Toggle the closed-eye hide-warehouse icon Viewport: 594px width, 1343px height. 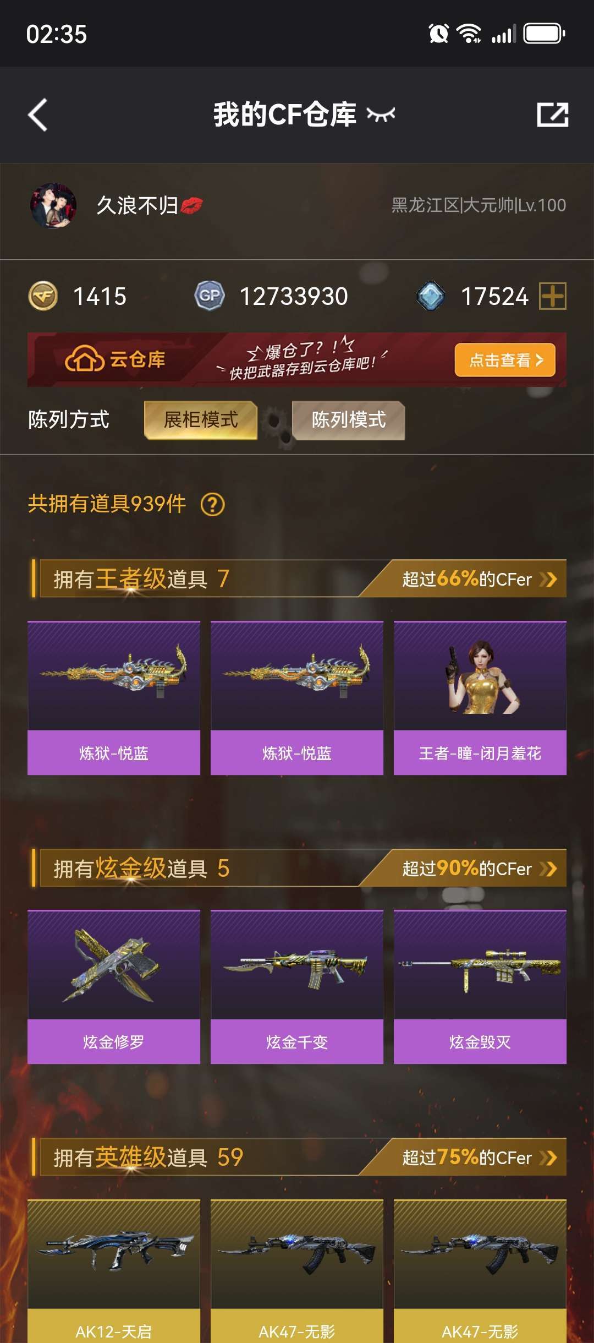(381, 114)
